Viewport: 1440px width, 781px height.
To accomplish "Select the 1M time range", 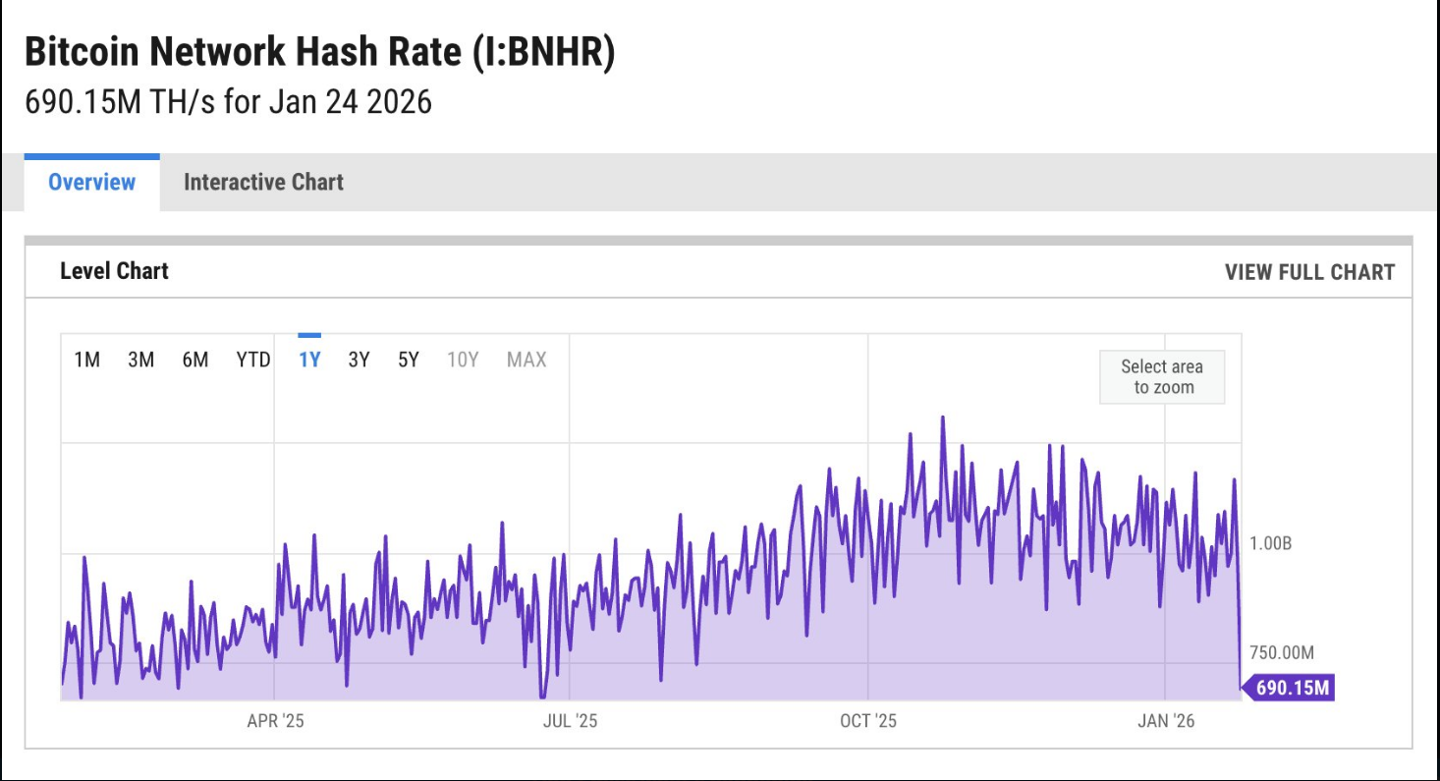I will (x=87, y=361).
